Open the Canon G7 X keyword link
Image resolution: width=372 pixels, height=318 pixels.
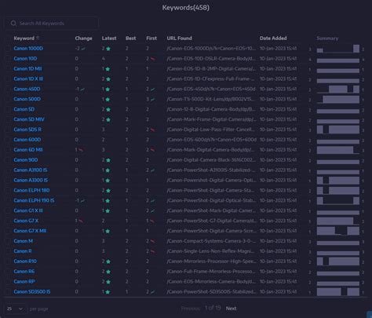coord(26,221)
